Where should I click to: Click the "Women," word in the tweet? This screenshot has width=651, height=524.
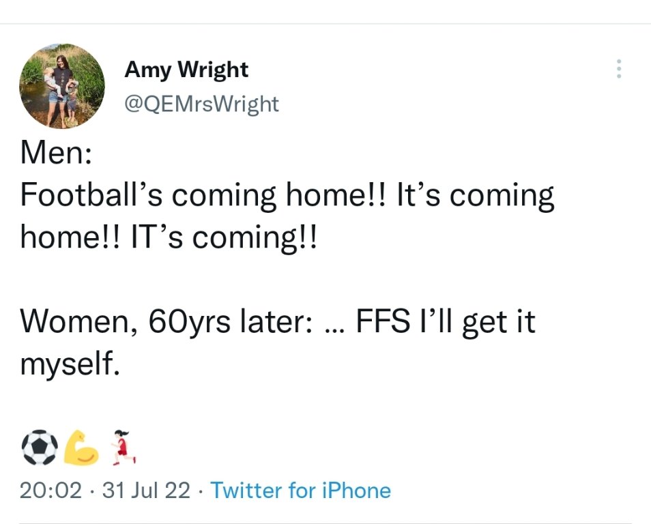(x=78, y=321)
